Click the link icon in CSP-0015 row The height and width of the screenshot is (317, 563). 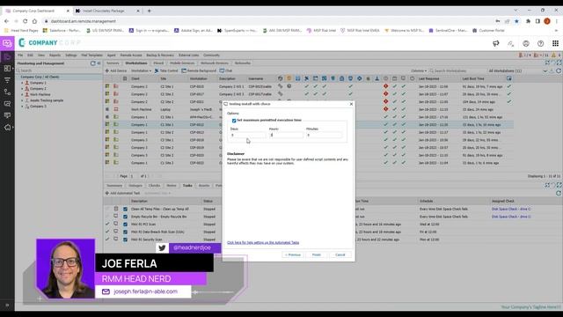click(x=280, y=86)
